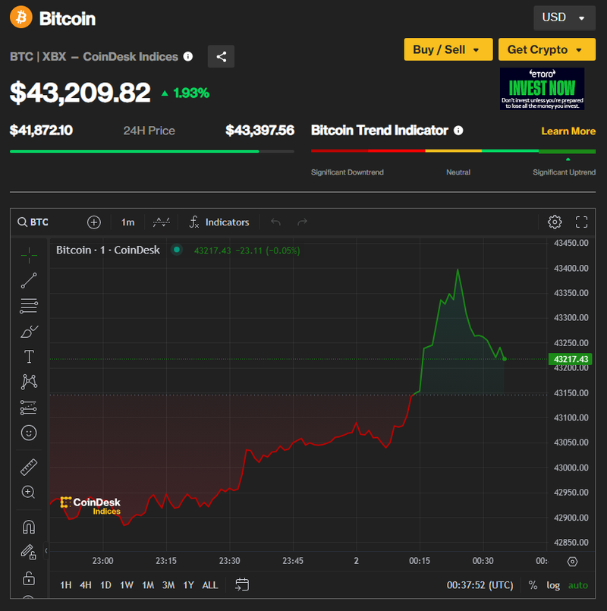Open the Indicators menu
Screen dimensions: 607x611
[x=219, y=222]
